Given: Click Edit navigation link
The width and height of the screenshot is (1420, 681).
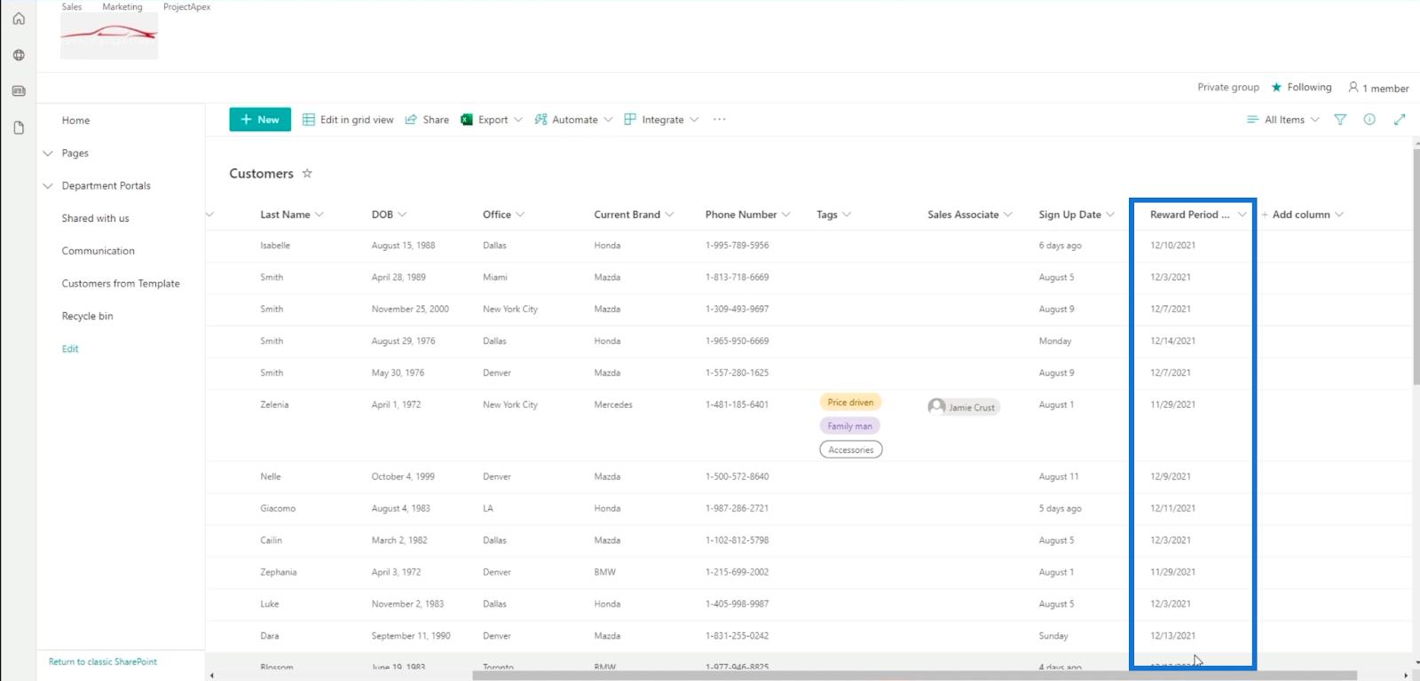Looking at the screenshot, I should pyautogui.click(x=70, y=349).
